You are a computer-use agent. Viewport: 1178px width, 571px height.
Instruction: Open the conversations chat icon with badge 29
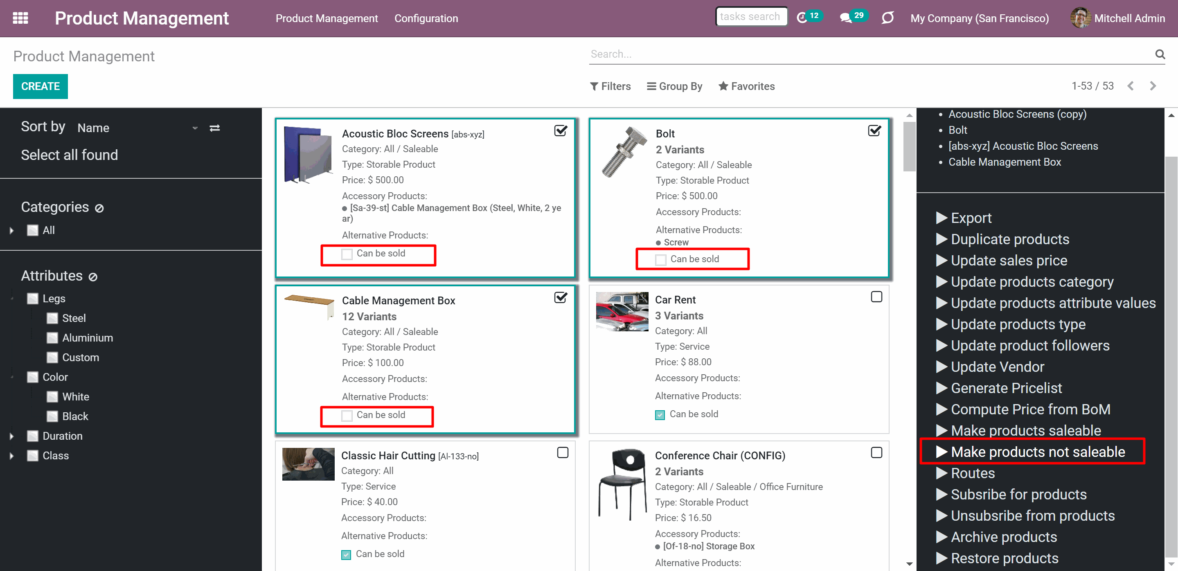click(x=853, y=17)
